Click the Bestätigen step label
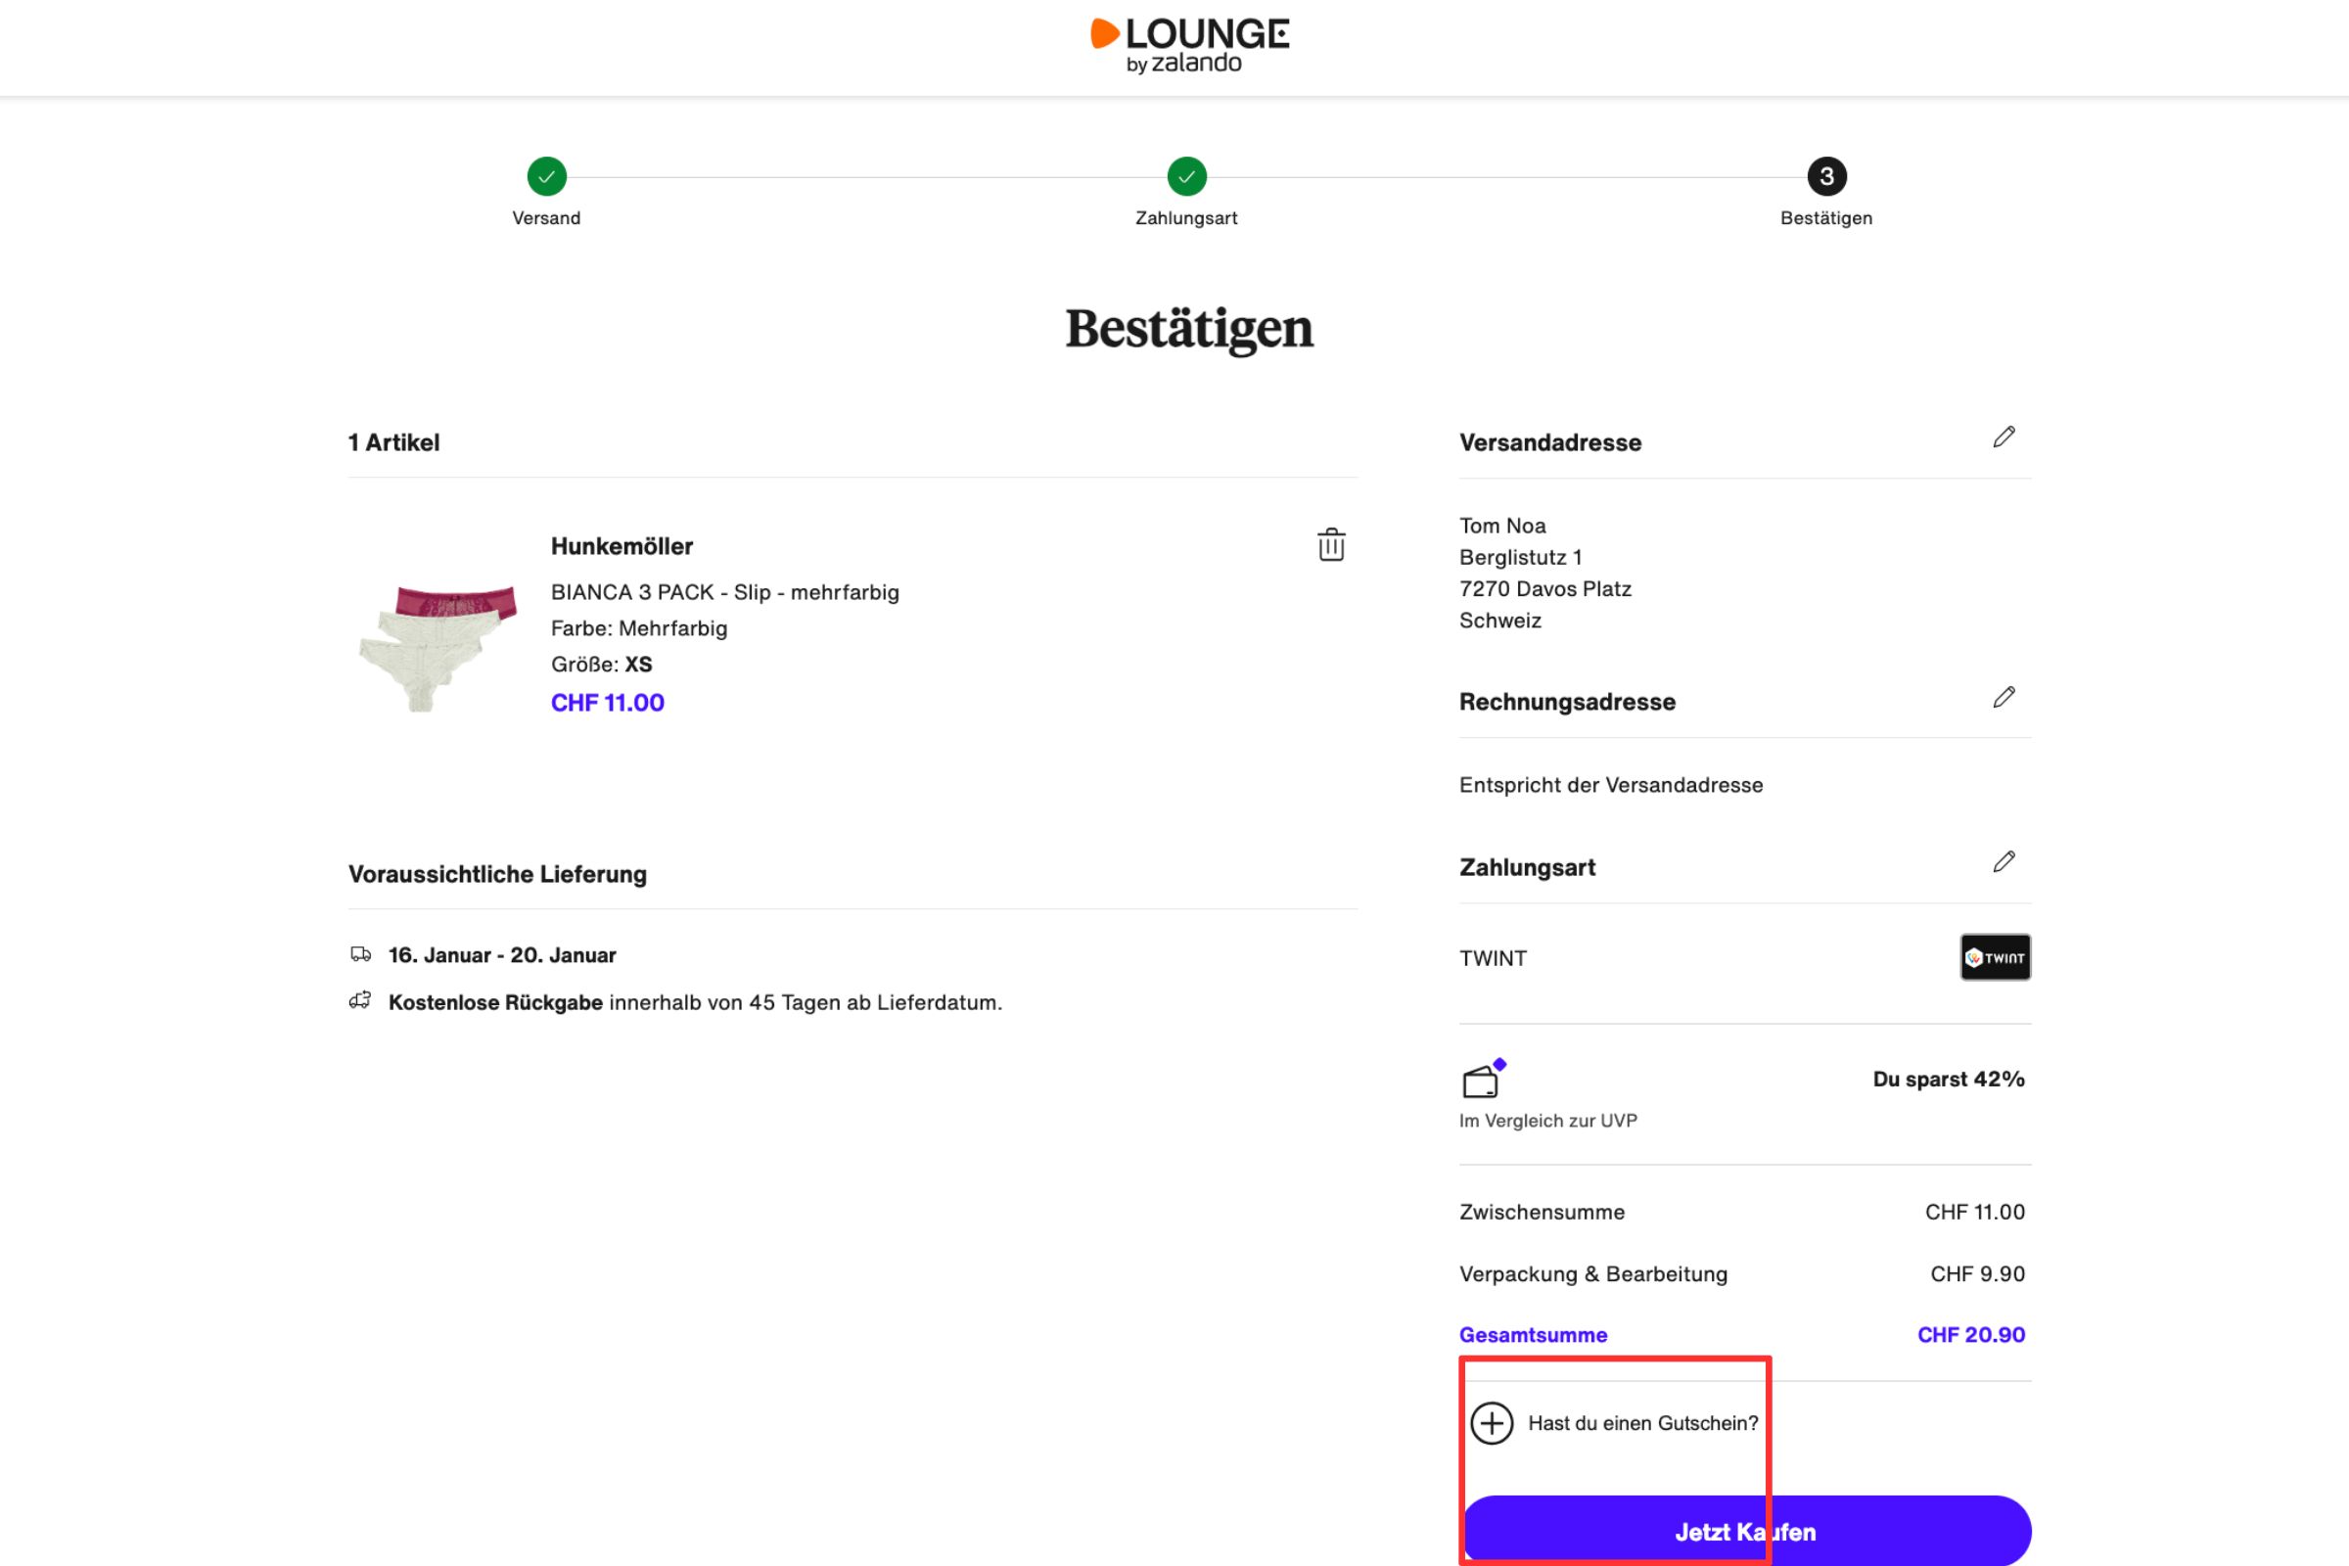Viewport: 2349px width, 1566px height. (x=1825, y=217)
